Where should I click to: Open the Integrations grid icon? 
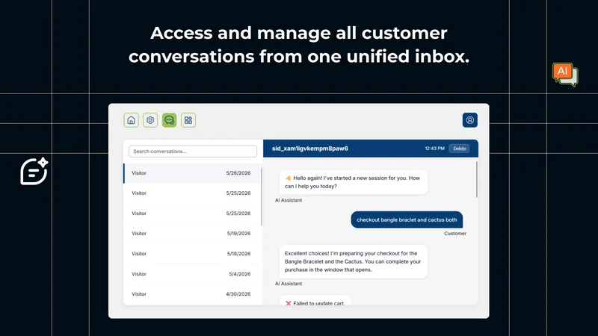188,120
